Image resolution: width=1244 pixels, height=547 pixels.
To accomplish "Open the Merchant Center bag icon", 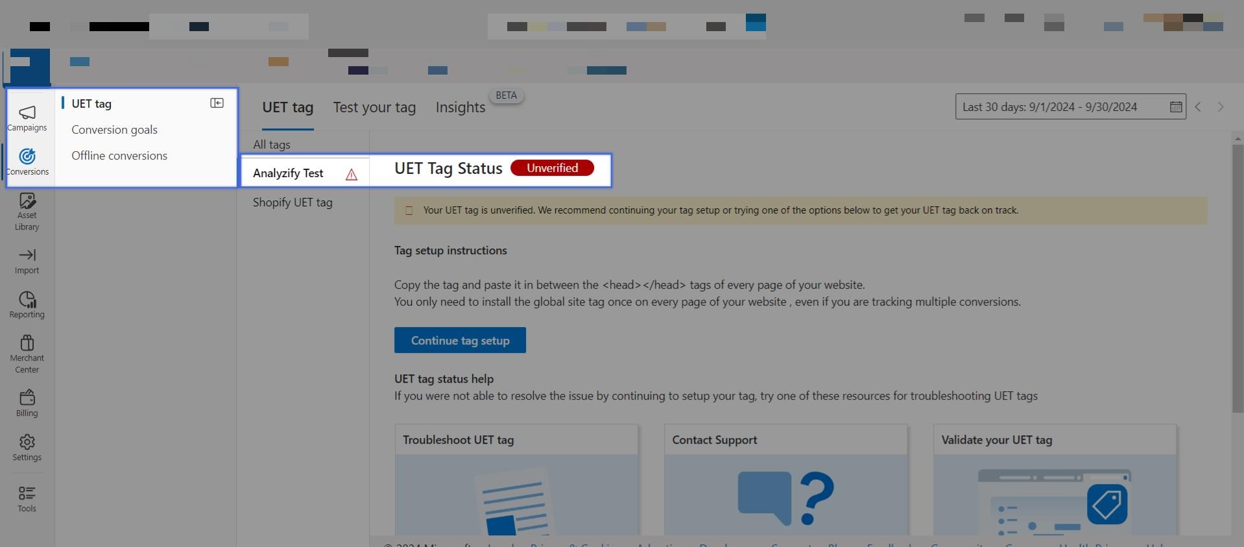I will pyautogui.click(x=27, y=343).
